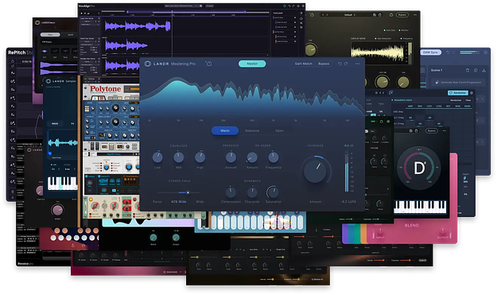Toggle the Master button in Mastering Pro
Screen dimensions: 497x295
point(252,64)
